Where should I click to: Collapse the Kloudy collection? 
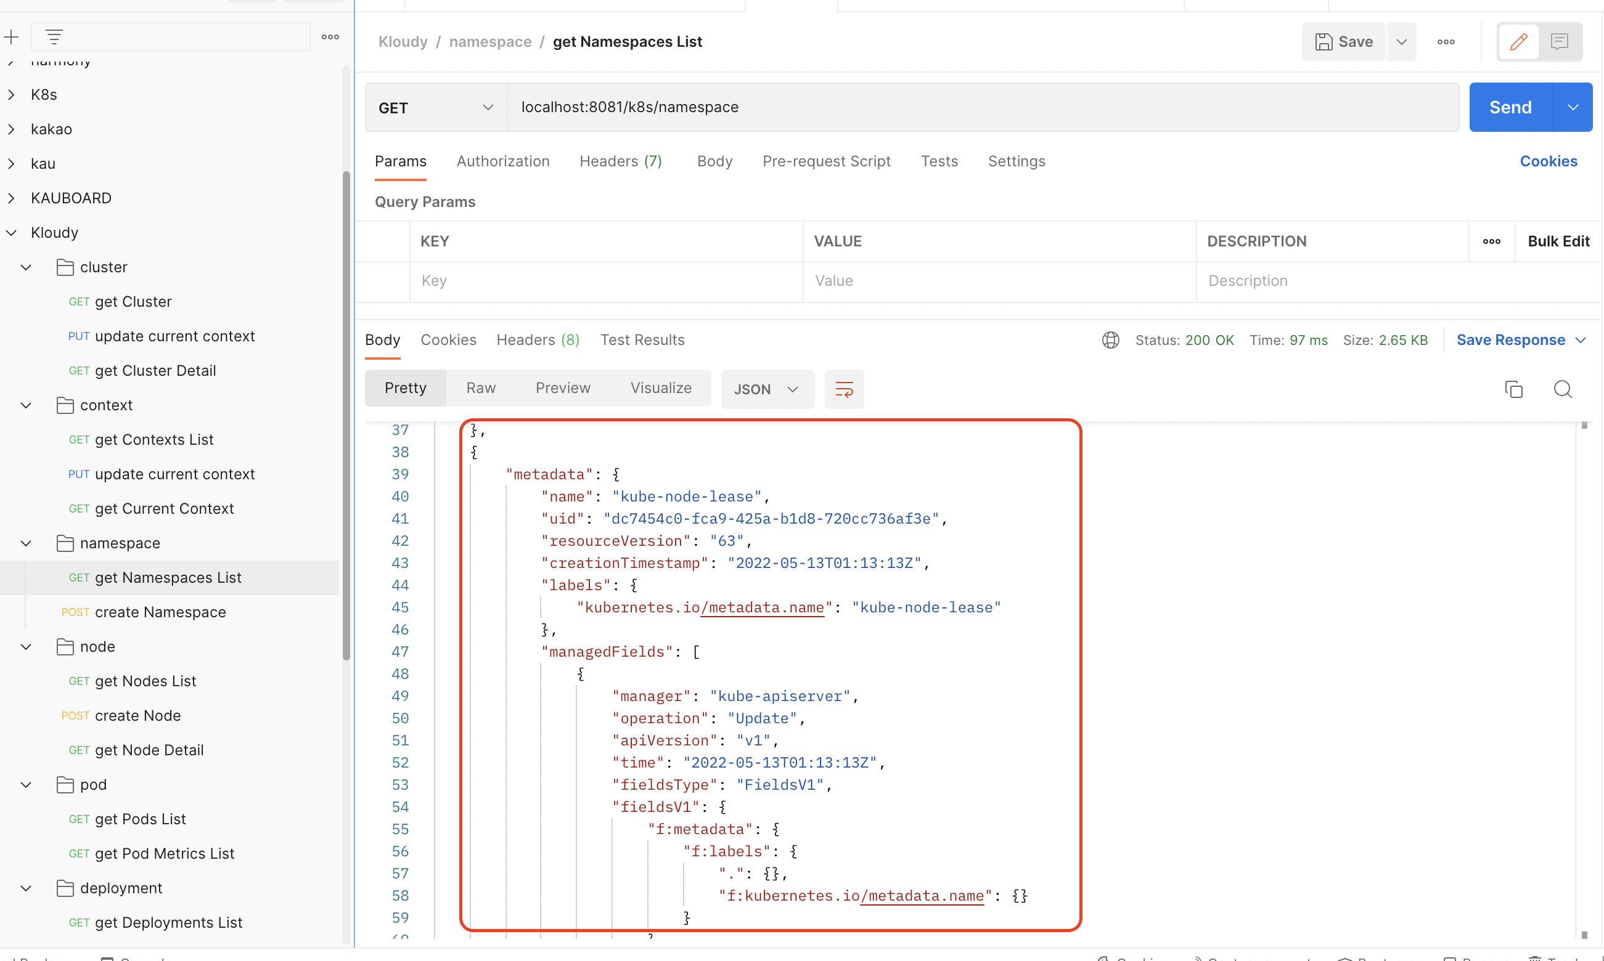coord(12,232)
